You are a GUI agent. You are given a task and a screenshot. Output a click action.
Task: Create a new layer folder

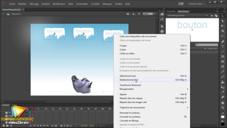(7, 126)
